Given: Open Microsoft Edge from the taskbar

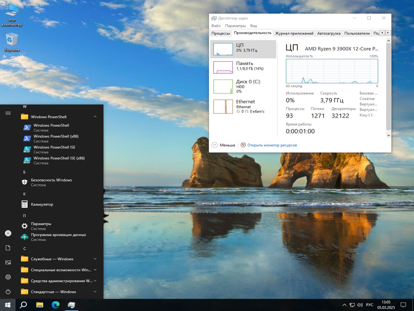Looking at the screenshot, I should tap(56, 305).
